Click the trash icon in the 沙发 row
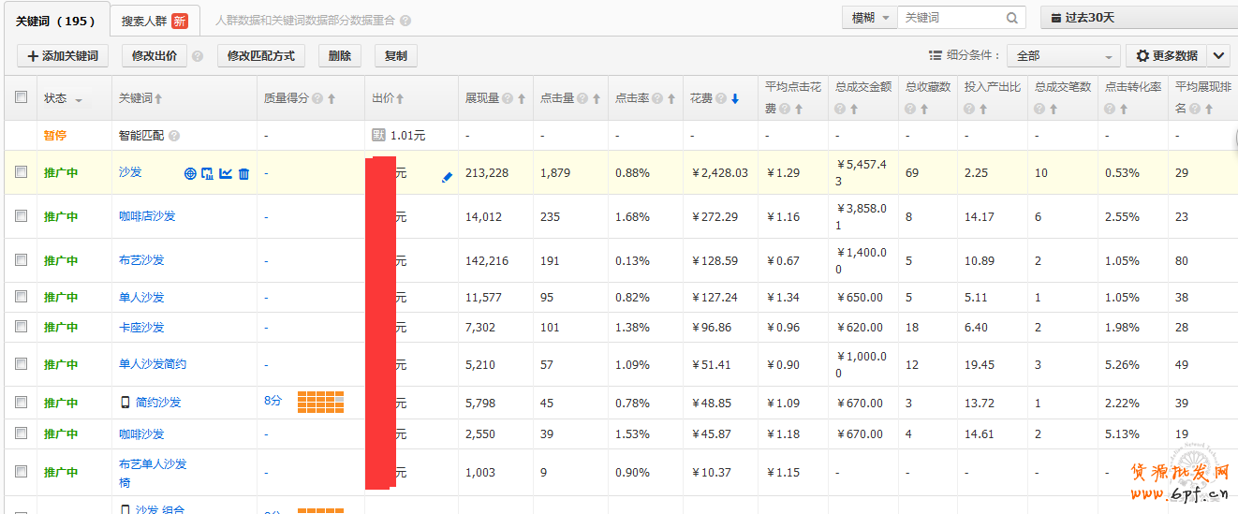This screenshot has width=1238, height=514. point(244,173)
